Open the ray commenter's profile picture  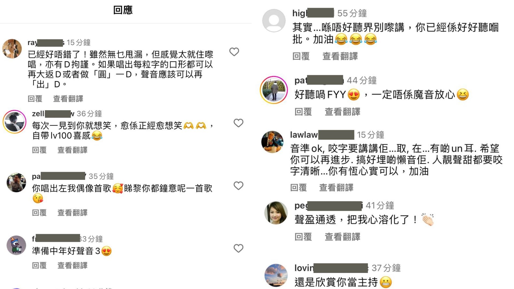point(12,48)
